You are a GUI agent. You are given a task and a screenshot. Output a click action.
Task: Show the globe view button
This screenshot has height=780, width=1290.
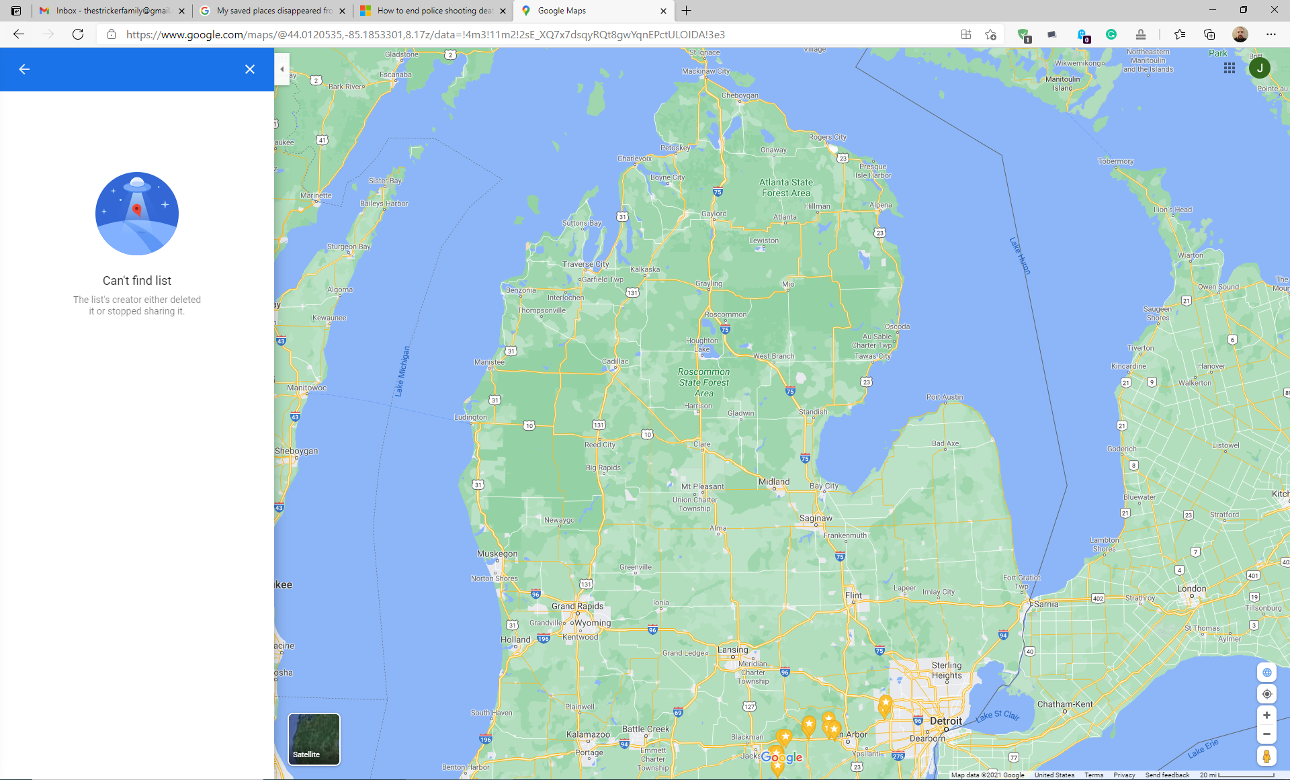[x=1266, y=673]
